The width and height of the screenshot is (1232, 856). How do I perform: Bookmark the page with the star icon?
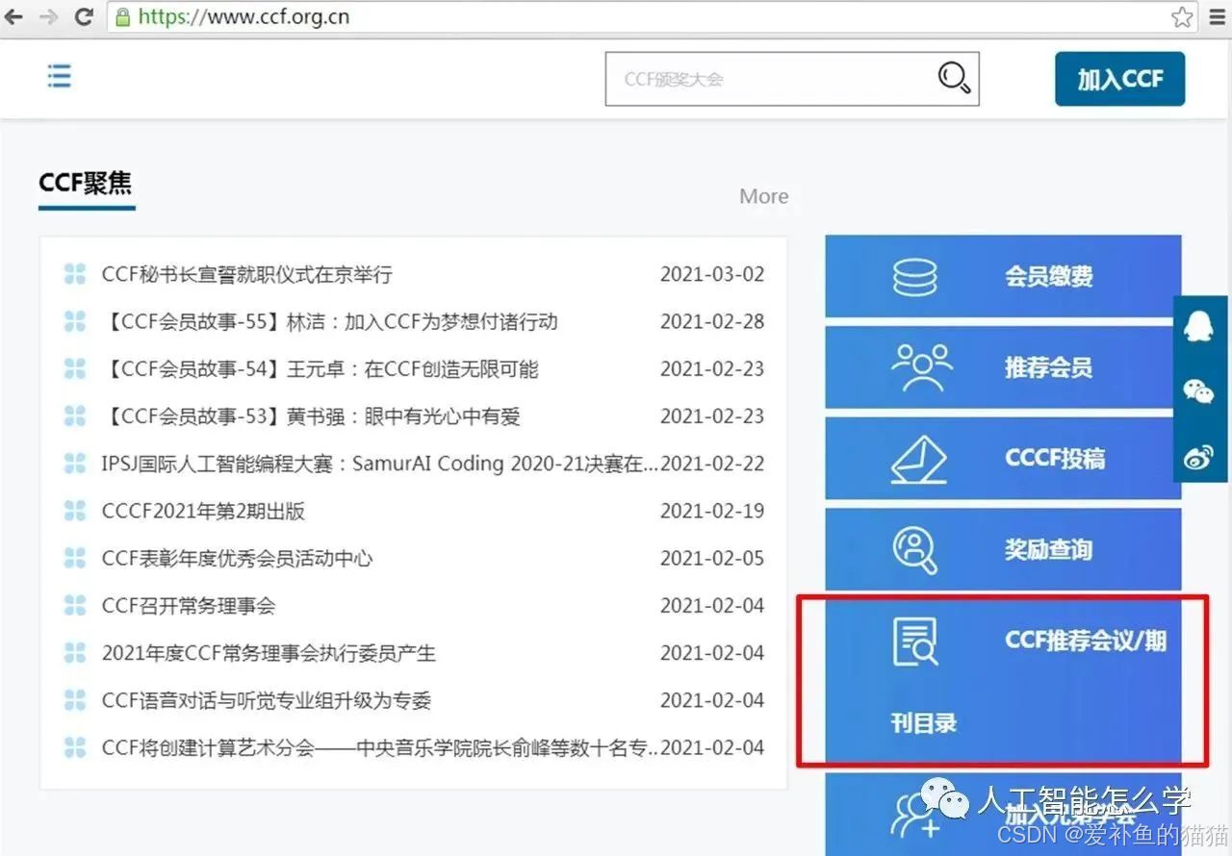pyautogui.click(x=1182, y=16)
